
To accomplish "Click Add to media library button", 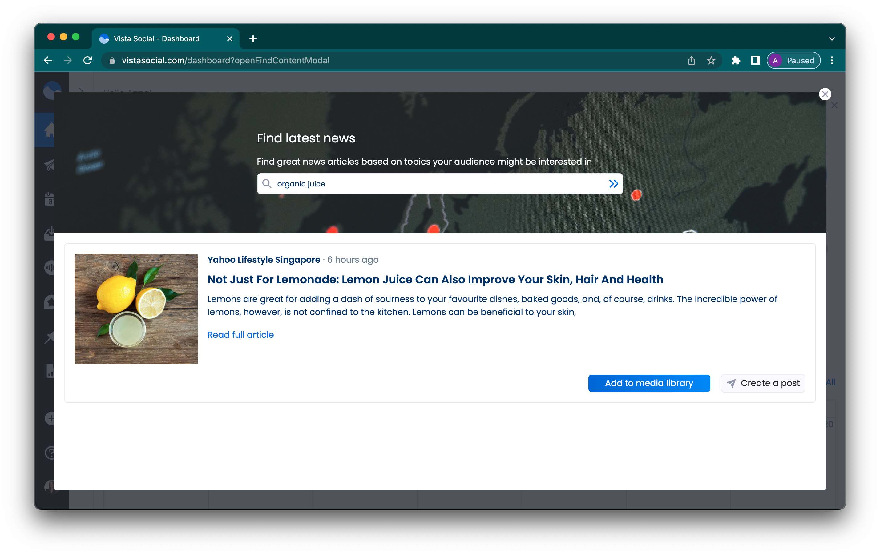I will [649, 383].
